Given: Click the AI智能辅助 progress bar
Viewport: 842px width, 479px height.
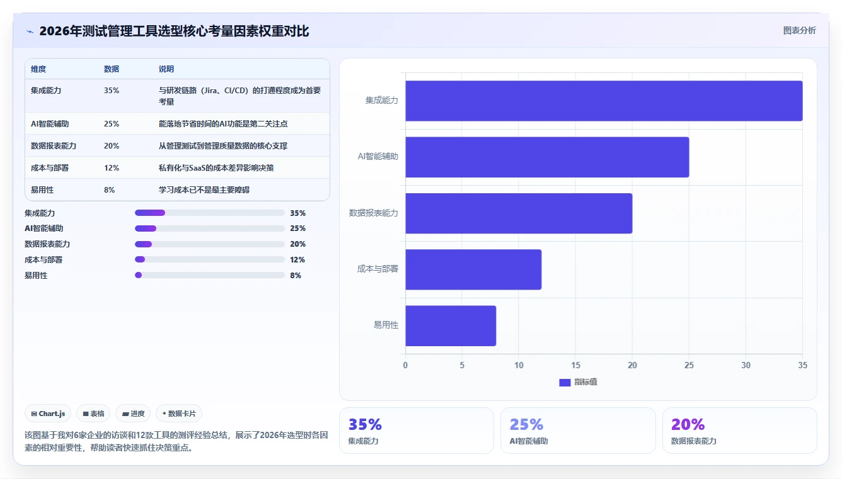Looking at the screenshot, I should click(210, 228).
